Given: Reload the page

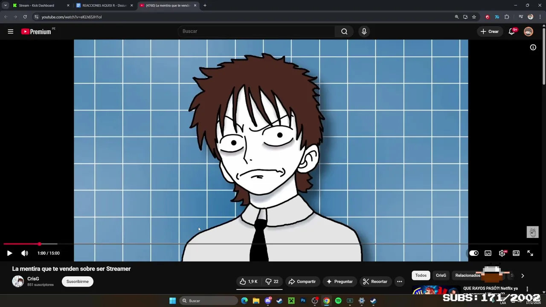Looking at the screenshot, I should [25, 17].
